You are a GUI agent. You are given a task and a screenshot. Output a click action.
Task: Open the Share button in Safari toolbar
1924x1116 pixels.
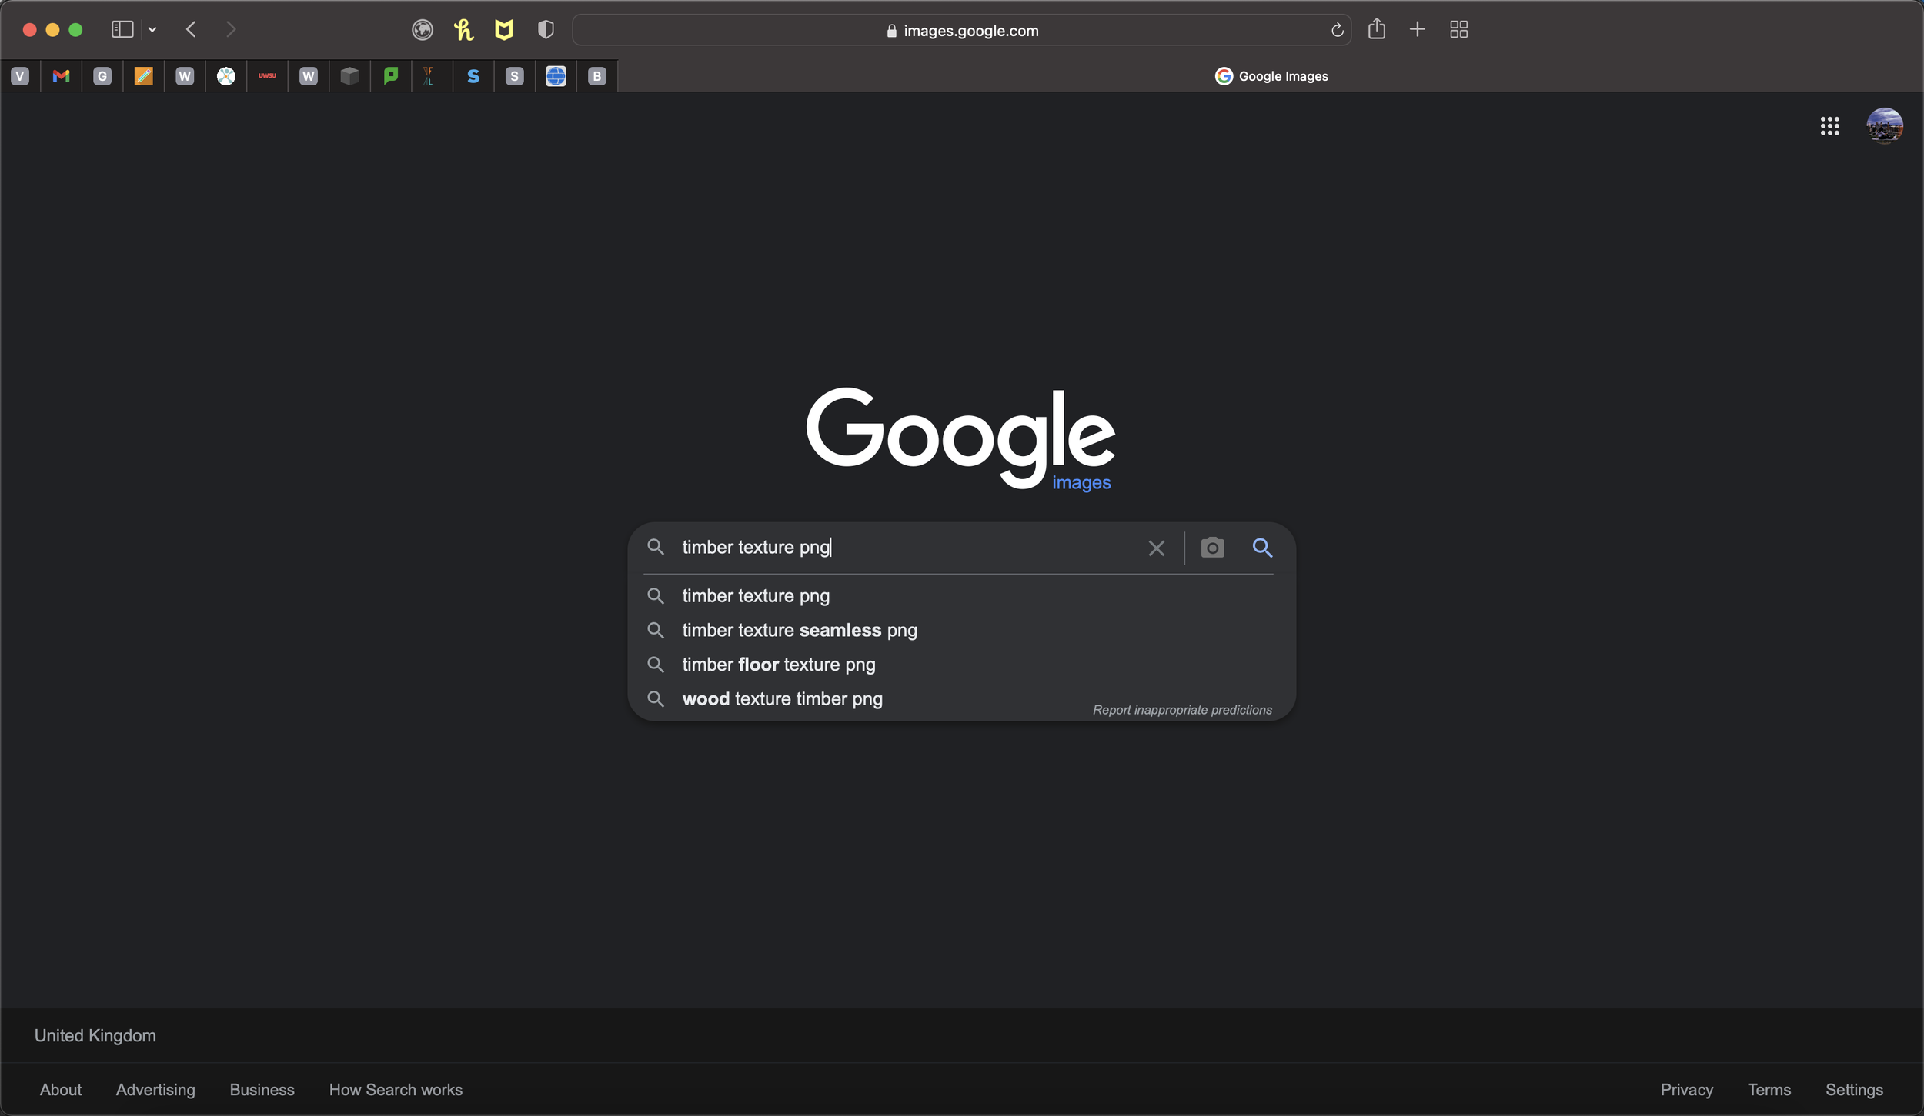pos(1377,29)
